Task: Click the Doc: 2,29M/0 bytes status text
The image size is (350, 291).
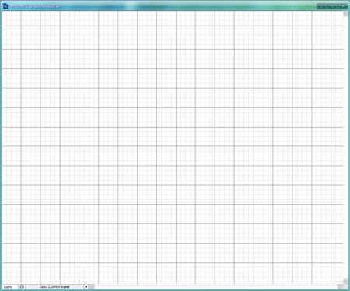Action: tap(54, 287)
